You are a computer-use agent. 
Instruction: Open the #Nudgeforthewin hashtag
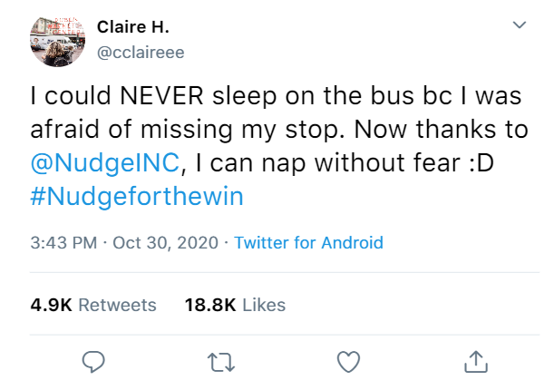tap(137, 196)
